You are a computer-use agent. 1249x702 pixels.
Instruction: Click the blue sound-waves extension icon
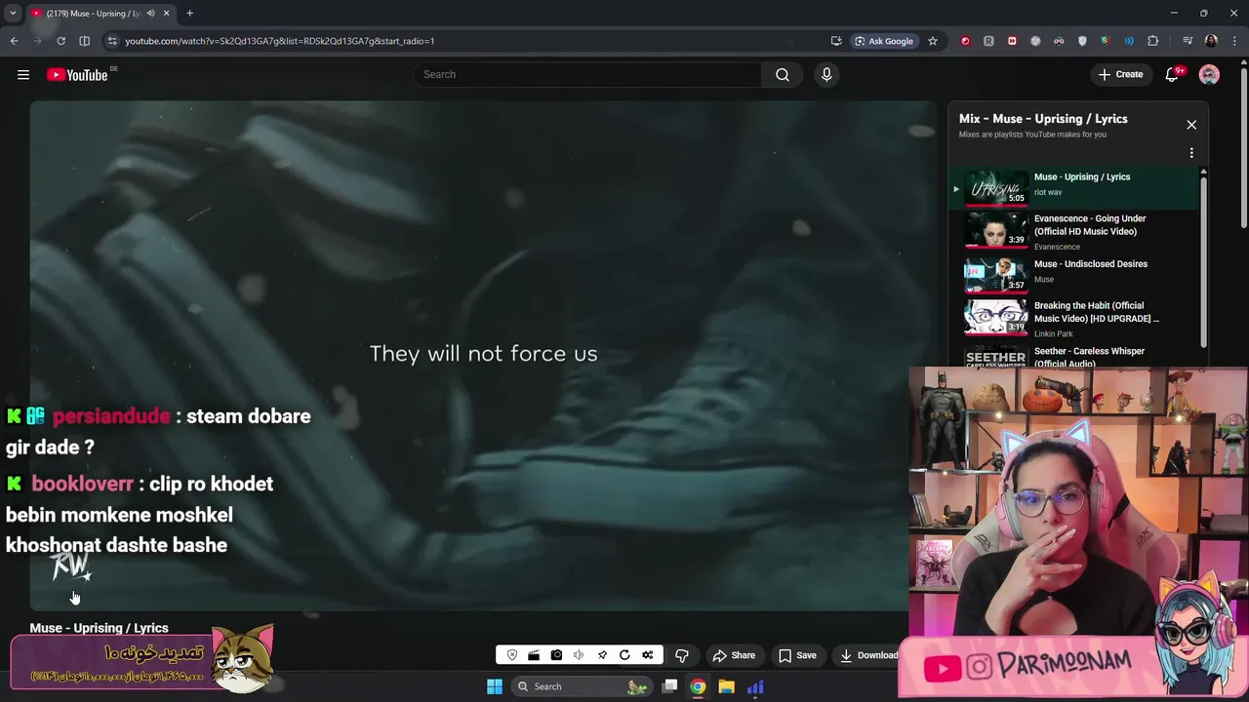[1129, 41]
